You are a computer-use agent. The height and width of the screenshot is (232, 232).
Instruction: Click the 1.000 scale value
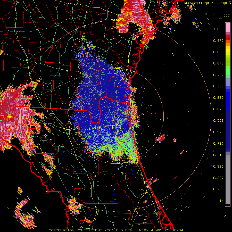(x=218, y=29)
